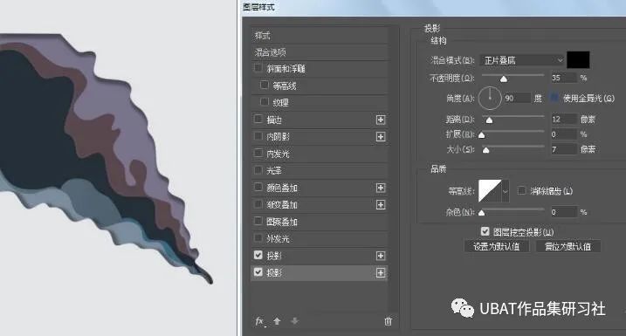
Task: Enable the 光泽 checkbox
Action: 258,170
